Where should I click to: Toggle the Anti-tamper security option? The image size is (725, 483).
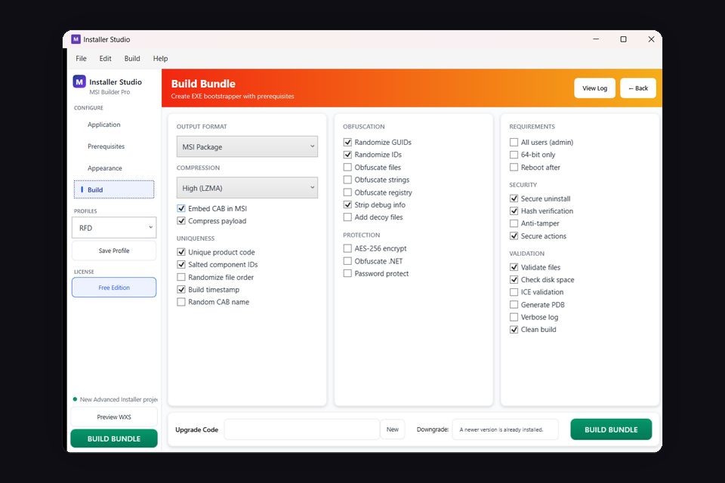click(514, 223)
